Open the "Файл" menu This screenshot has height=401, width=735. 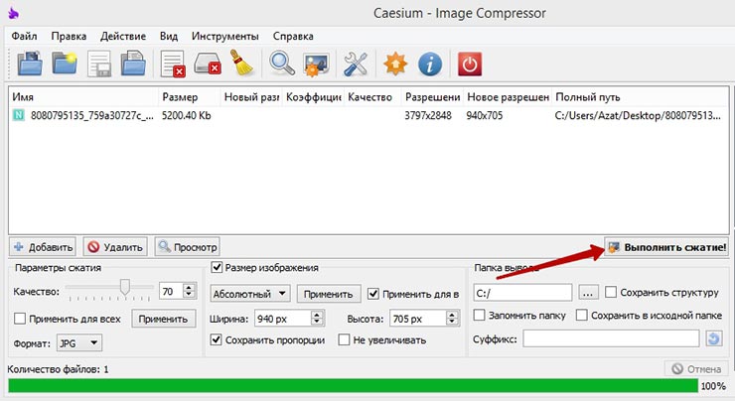(x=25, y=35)
